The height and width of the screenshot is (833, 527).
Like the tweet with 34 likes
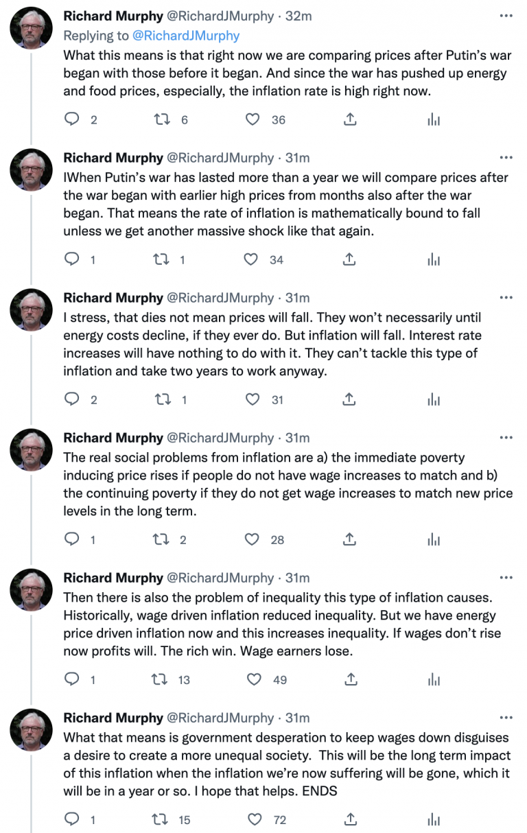(x=251, y=259)
